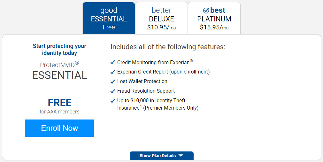This screenshot has height=162, width=323.
Task: Click the Credit Monitoring from Experian text
Action: coord(155,62)
